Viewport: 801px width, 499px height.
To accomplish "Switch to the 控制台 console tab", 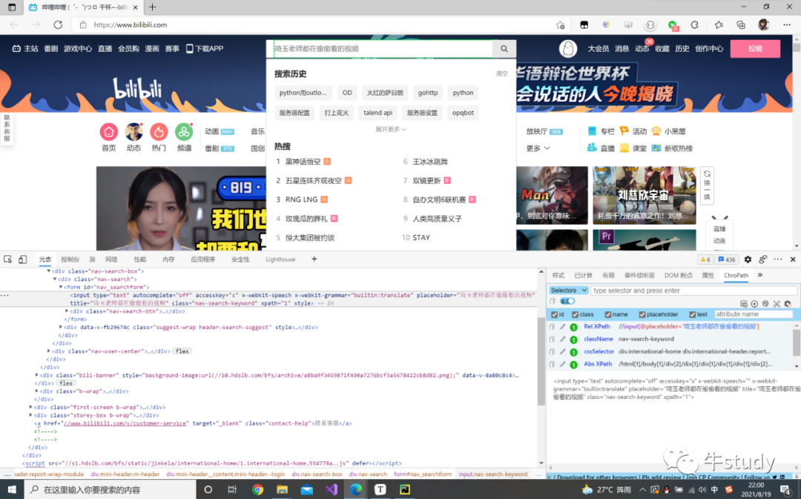I will 70,260.
